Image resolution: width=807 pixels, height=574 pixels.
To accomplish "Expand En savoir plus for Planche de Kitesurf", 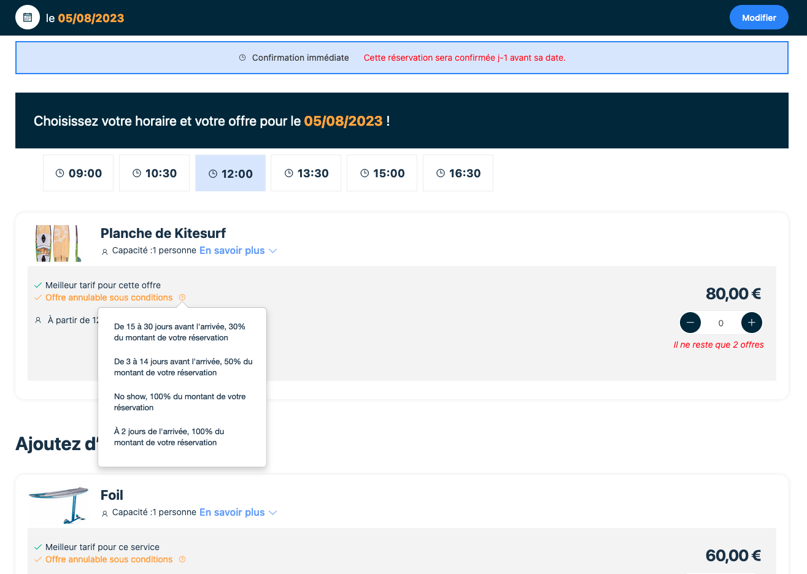I will [238, 251].
